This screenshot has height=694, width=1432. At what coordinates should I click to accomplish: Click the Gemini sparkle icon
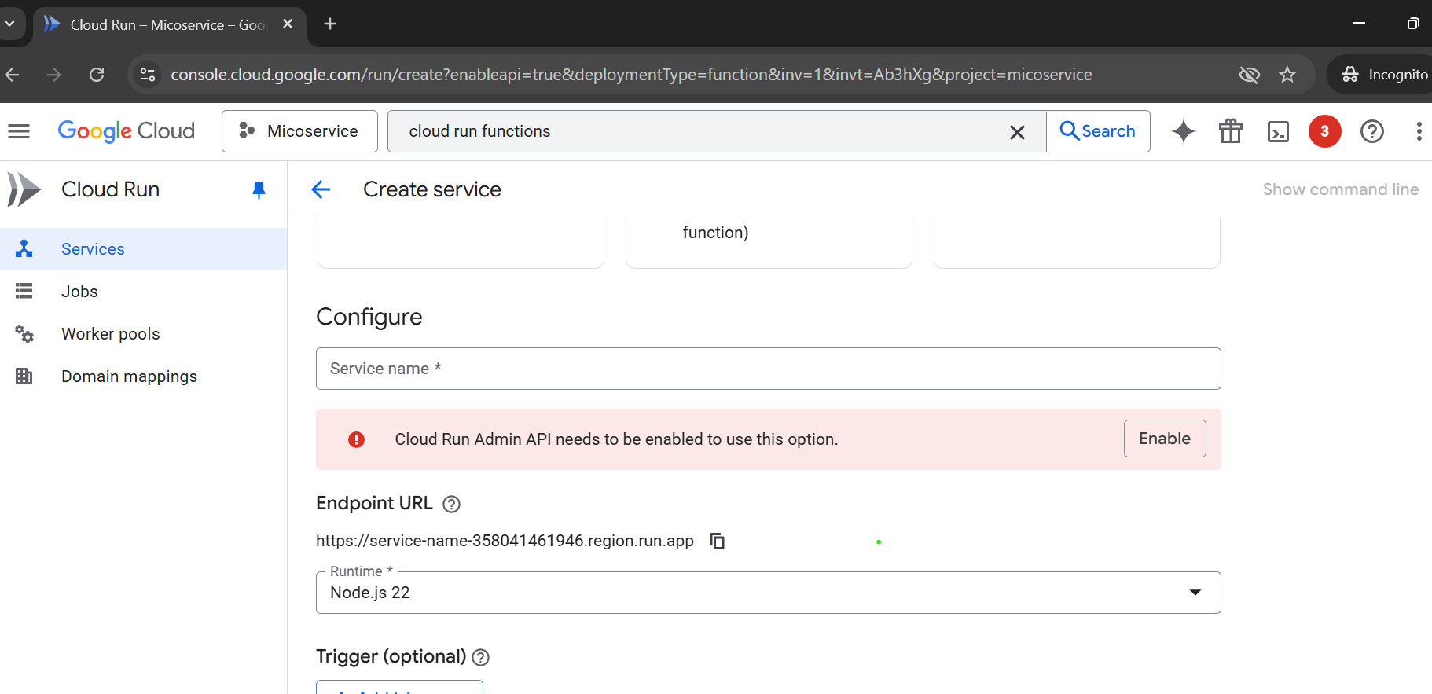[x=1183, y=131]
